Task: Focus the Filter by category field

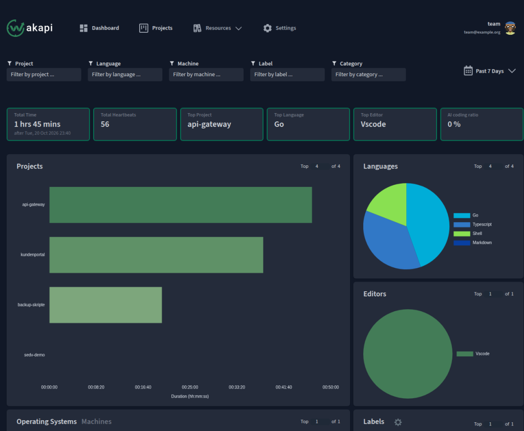Action: click(x=368, y=75)
